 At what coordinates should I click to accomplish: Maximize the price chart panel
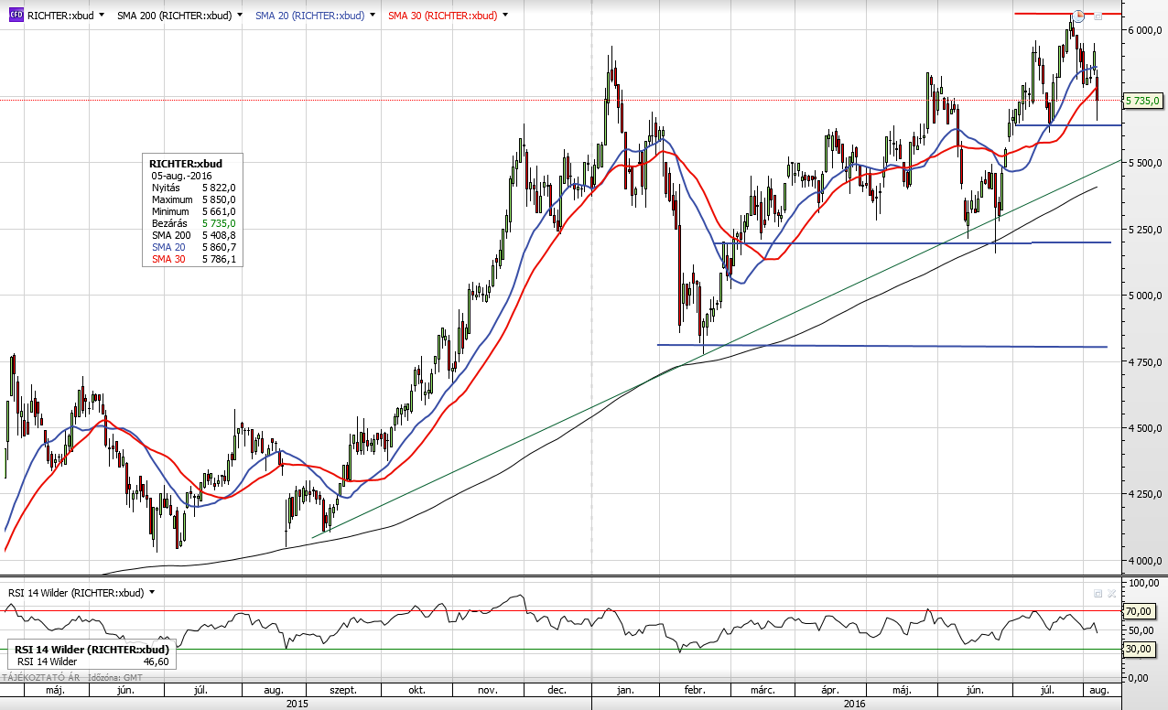point(1098,16)
